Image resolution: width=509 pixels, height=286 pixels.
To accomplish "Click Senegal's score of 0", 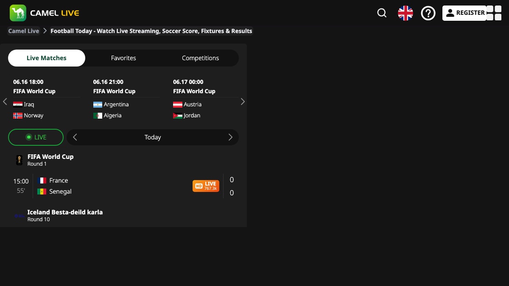I will tap(232, 193).
